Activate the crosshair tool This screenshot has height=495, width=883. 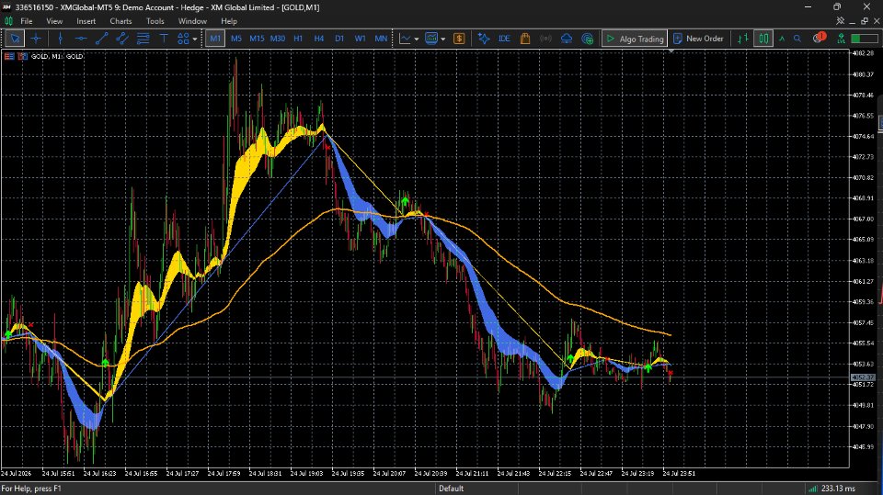36,39
